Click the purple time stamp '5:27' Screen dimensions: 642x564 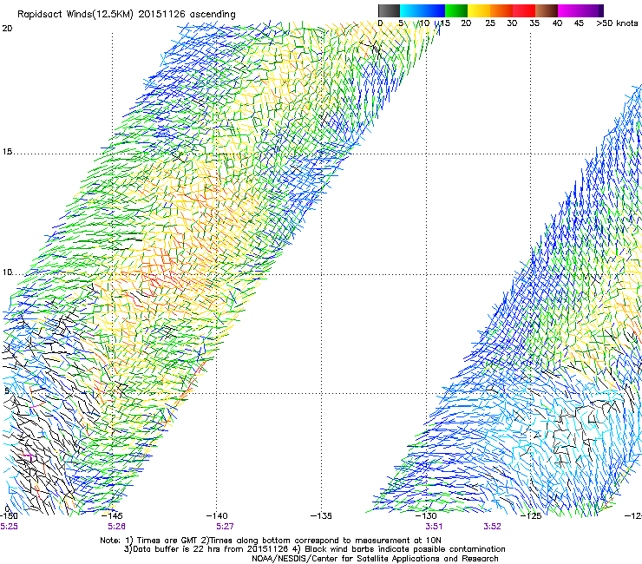click(x=225, y=527)
